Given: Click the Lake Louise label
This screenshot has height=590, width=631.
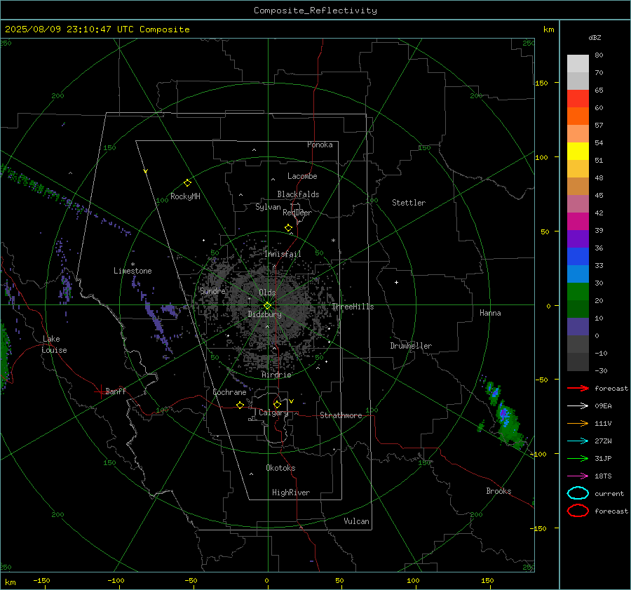Looking at the screenshot, I should 54,344.
